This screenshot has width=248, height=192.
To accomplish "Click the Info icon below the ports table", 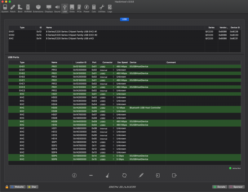I will pyautogui.click(x=74, y=175).
